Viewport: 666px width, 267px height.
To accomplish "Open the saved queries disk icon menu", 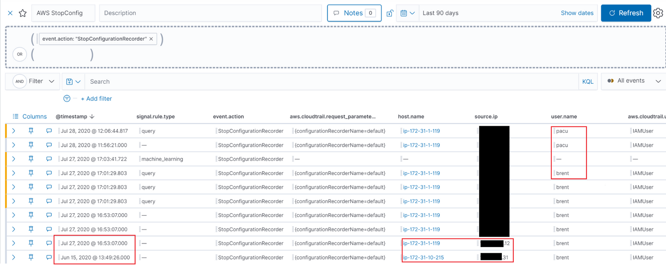I will 73,81.
